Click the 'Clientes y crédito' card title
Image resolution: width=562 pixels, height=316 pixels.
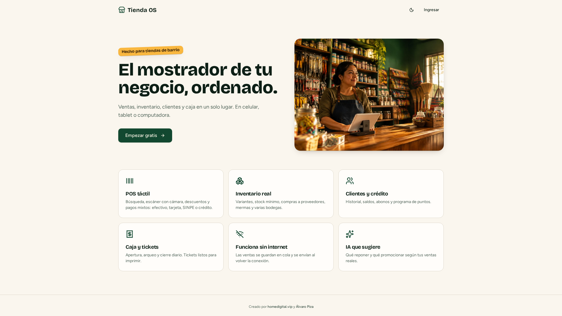click(367, 194)
